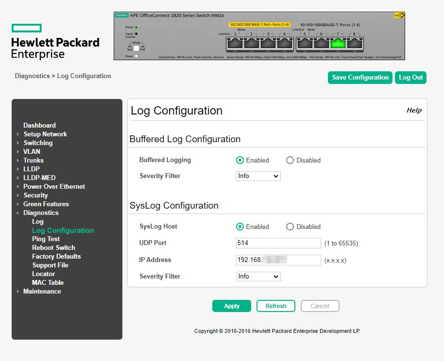Expand Maintenance menu arrow
Viewport: 444px width, 361px height.
coord(18,292)
